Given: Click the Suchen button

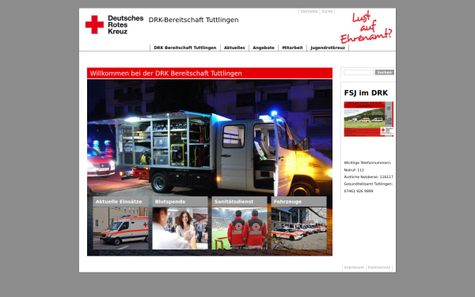Looking at the screenshot, I should coord(385,72).
